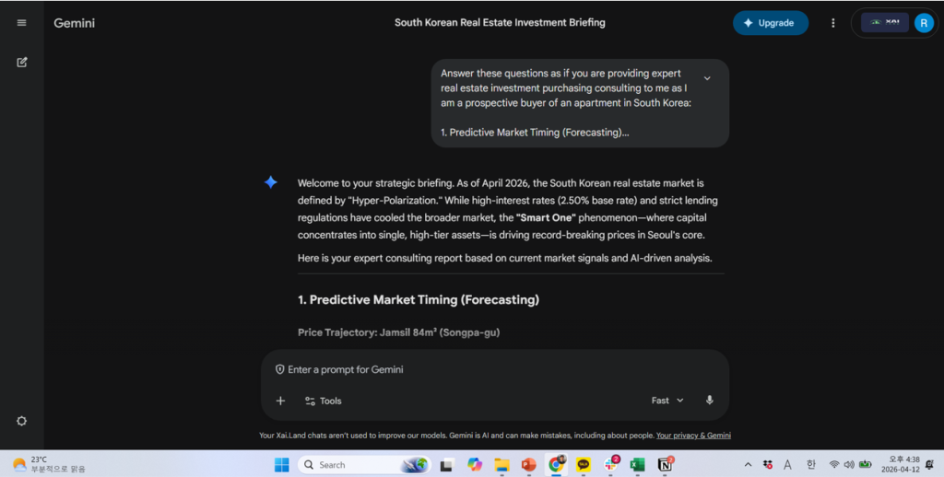Click the plus icon to add files

pos(280,401)
